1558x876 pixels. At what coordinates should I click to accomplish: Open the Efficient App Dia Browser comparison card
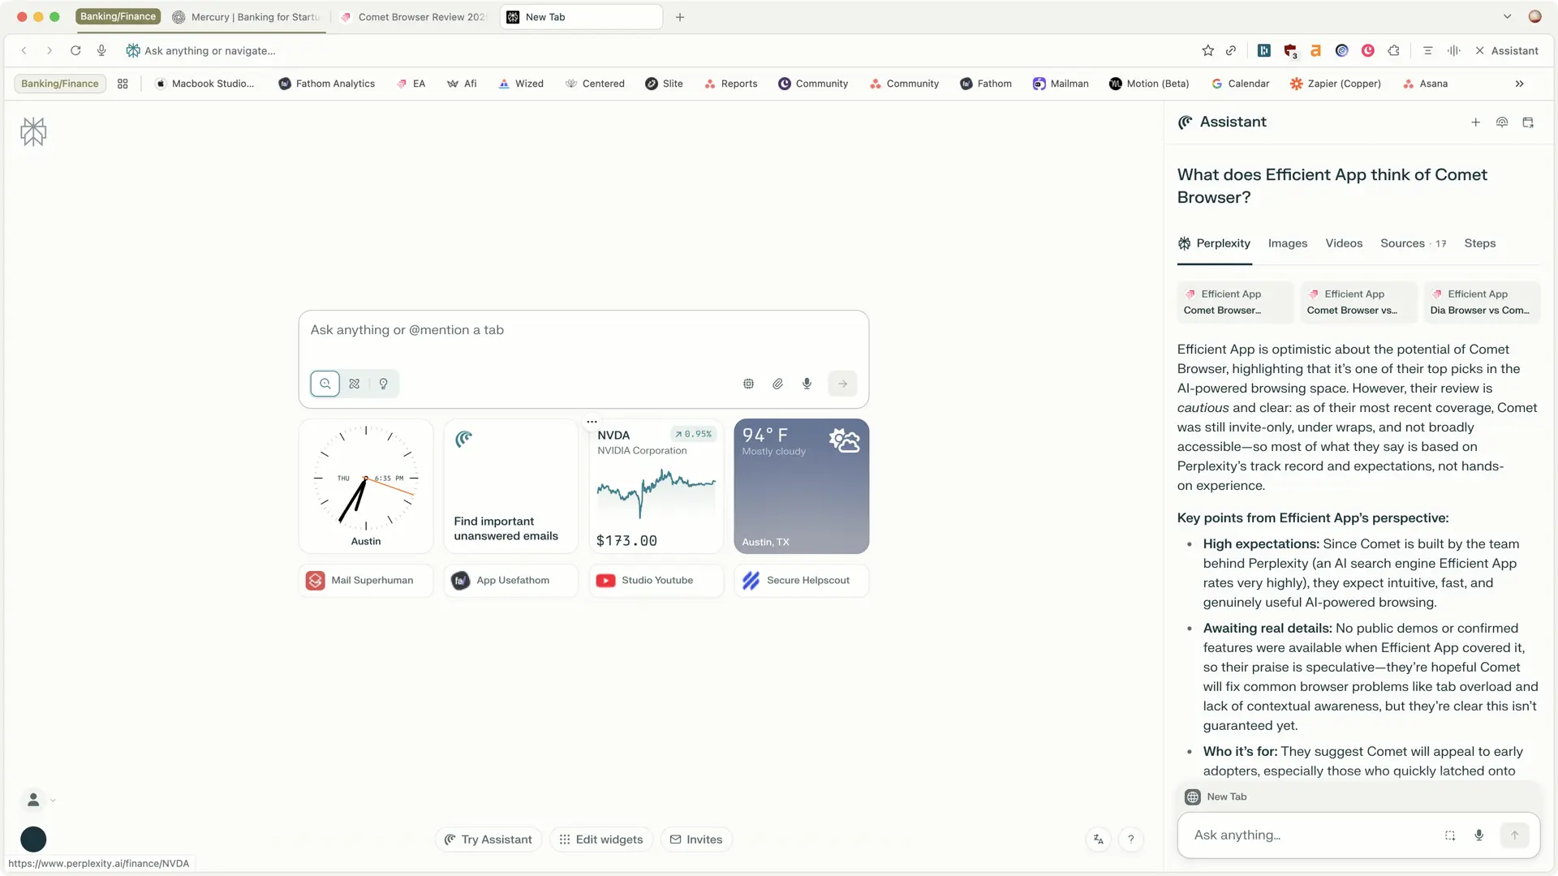pyautogui.click(x=1482, y=302)
